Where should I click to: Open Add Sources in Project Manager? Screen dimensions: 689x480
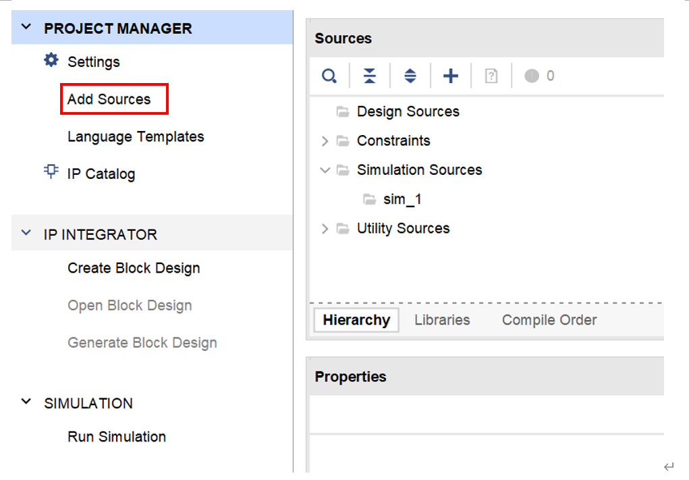pyautogui.click(x=109, y=99)
